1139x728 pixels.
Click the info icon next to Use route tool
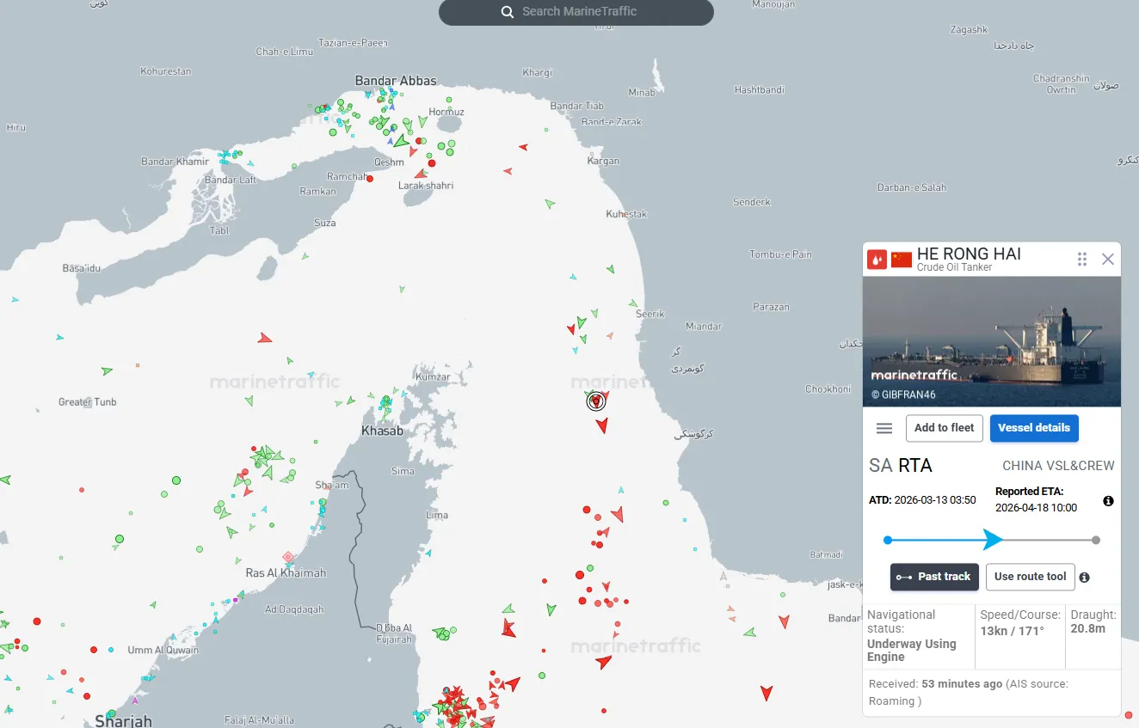pyautogui.click(x=1084, y=577)
